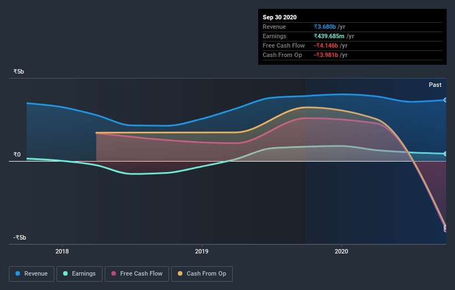Select the 2019 axis label
The image size is (455, 290).
click(x=202, y=251)
